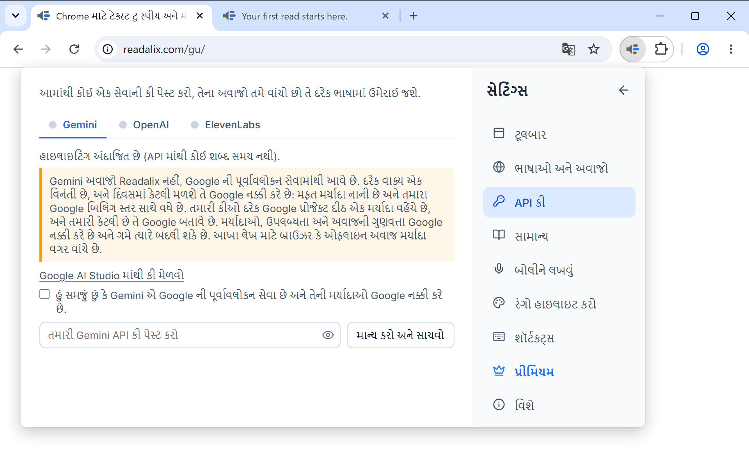Check the Gemini preview acknowledgement checkbox
Viewport: 749px width, 468px height.
[44, 294]
